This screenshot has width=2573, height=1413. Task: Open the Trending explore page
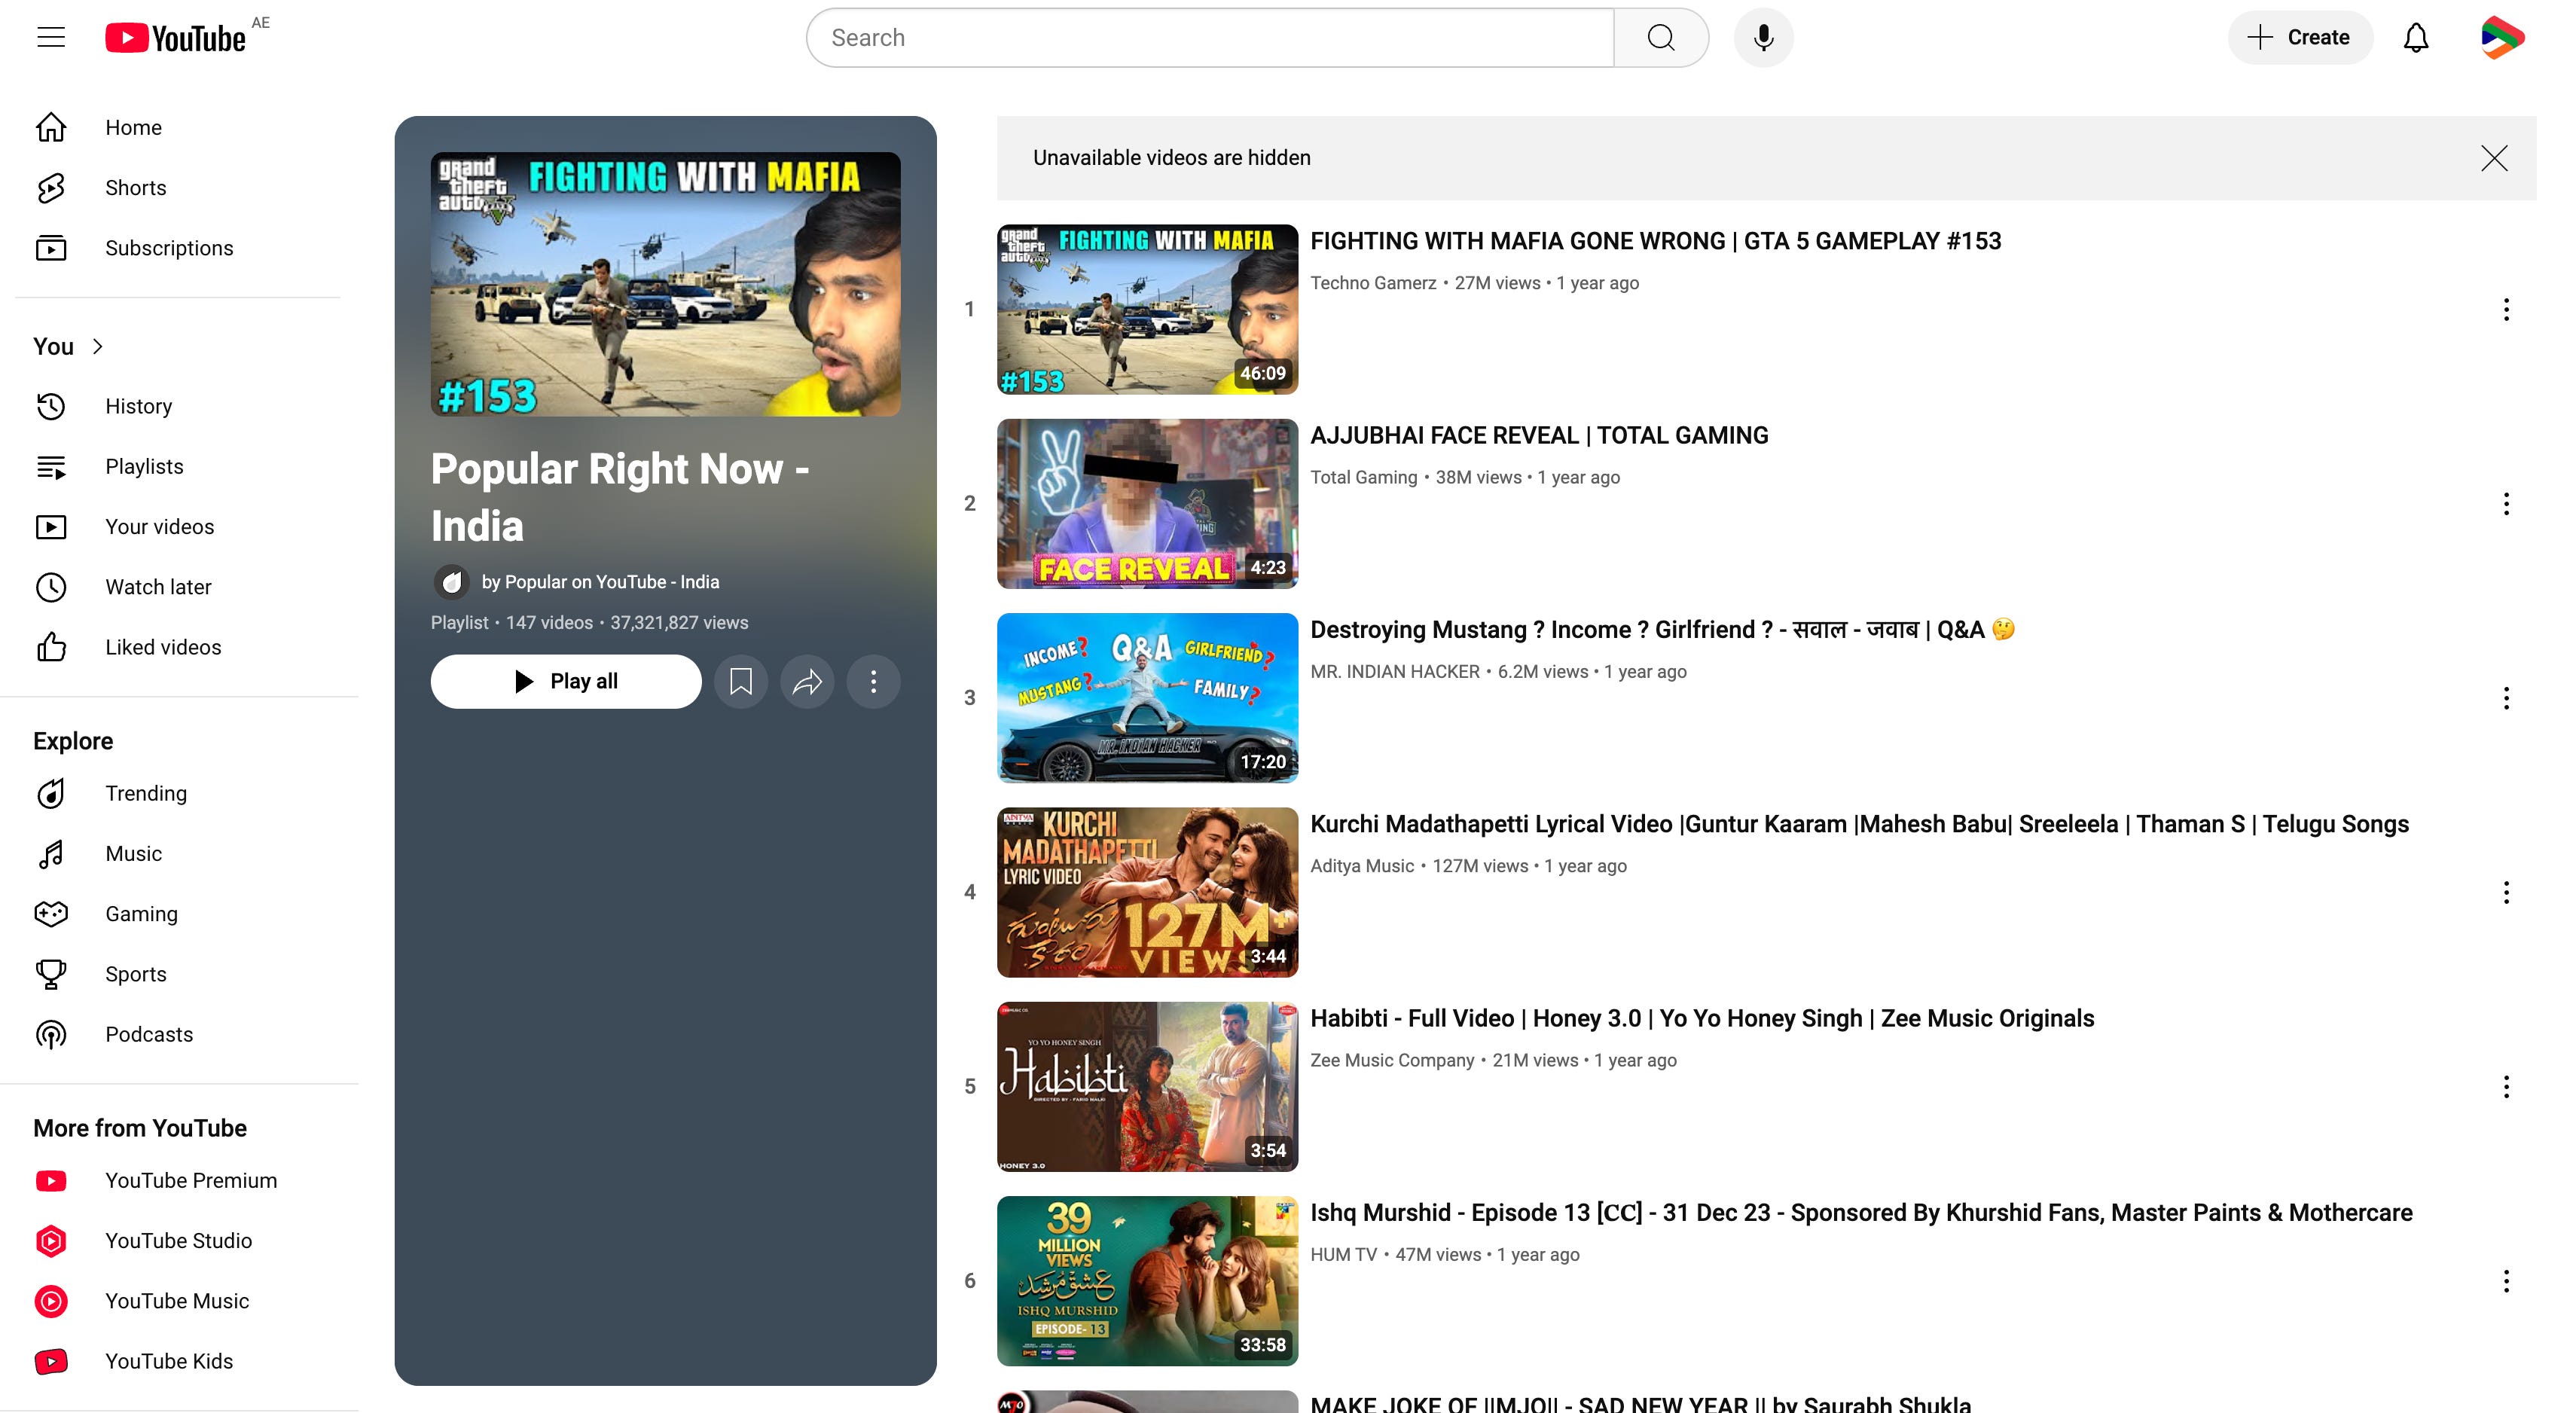click(x=146, y=793)
